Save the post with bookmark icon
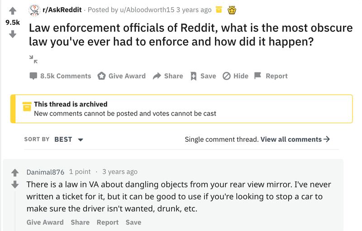The height and width of the screenshot is (231, 362). coord(203,76)
